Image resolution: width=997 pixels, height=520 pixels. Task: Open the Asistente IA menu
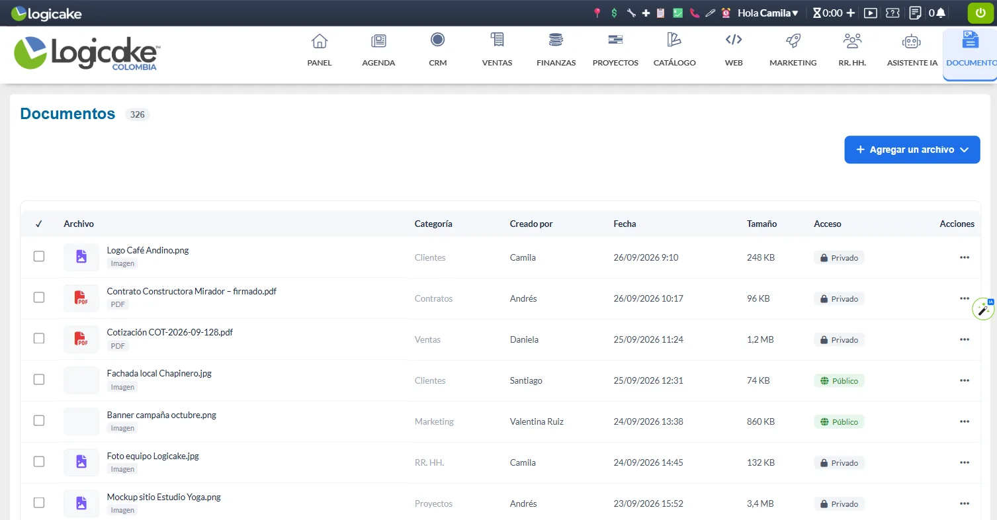912,50
